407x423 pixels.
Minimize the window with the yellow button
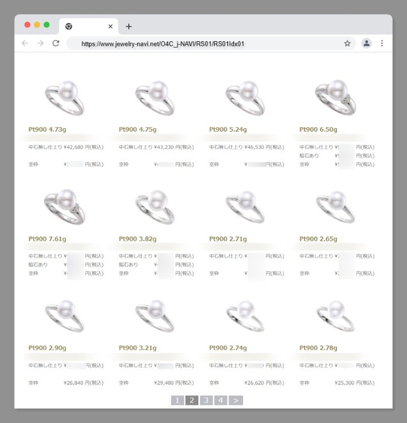point(37,25)
